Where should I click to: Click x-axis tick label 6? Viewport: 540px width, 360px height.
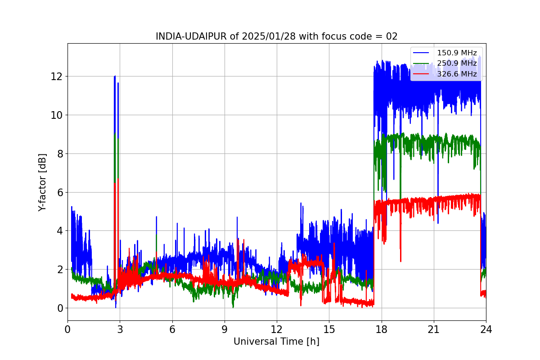[x=172, y=329]
